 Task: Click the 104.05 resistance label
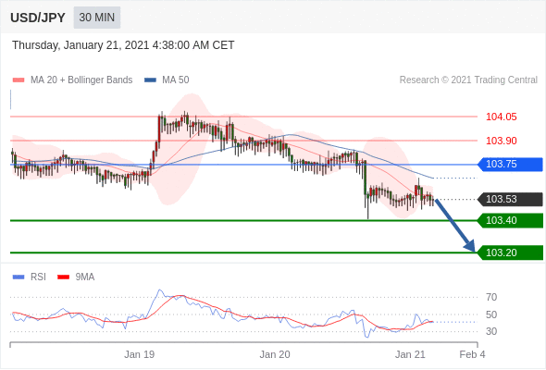click(x=501, y=117)
